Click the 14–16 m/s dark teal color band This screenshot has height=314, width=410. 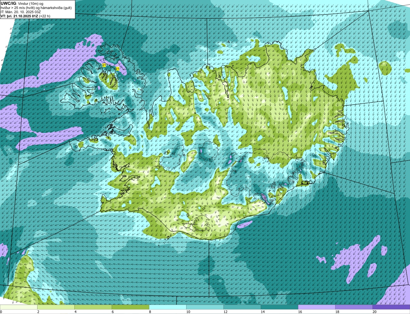click(x=280, y=307)
